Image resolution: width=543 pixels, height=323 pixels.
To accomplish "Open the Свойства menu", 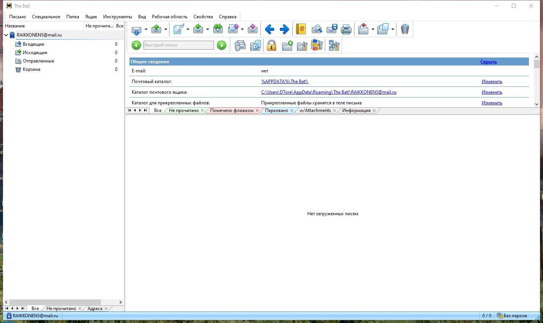I will pos(203,17).
